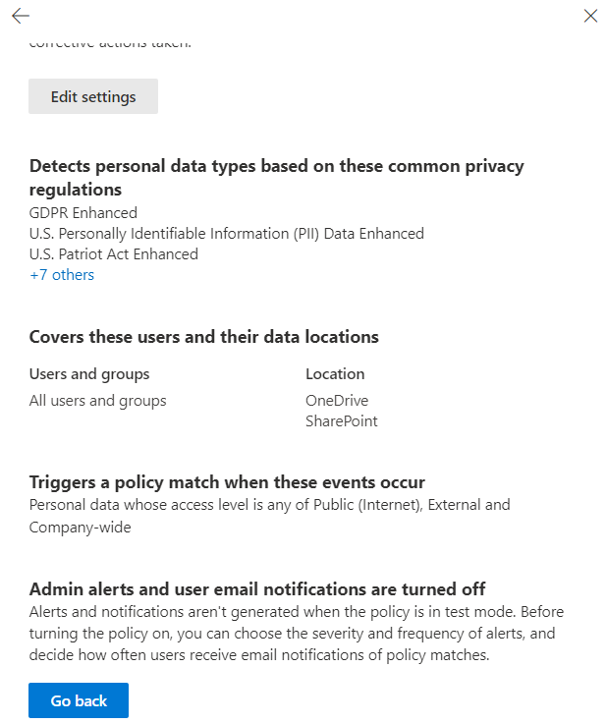Select the All users and groups value
This screenshot has width=606, height=724.
(x=98, y=401)
